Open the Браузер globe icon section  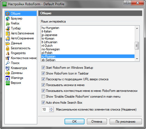[x=8, y=18]
